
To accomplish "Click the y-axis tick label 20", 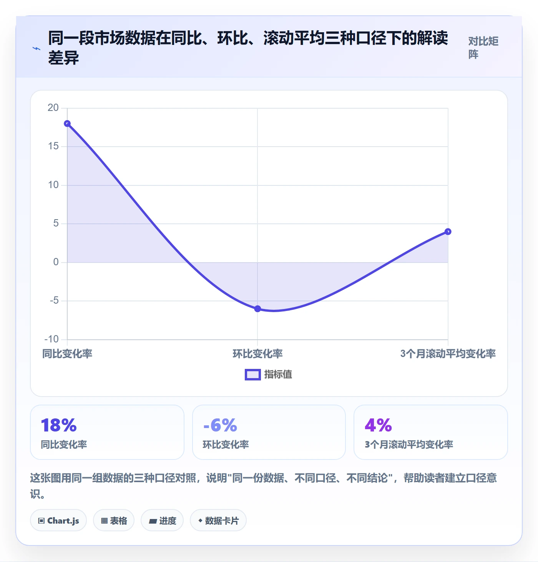I will (x=53, y=108).
